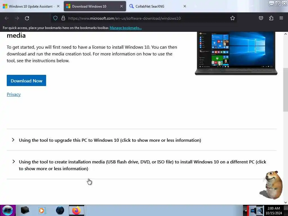Viewport: 288px width, 216px height.
Task: Open the tracking protection shield icon
Action: 55,18
